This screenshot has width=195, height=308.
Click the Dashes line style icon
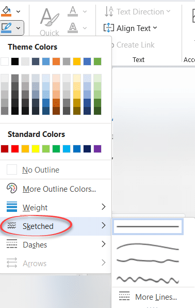(12, 244)
